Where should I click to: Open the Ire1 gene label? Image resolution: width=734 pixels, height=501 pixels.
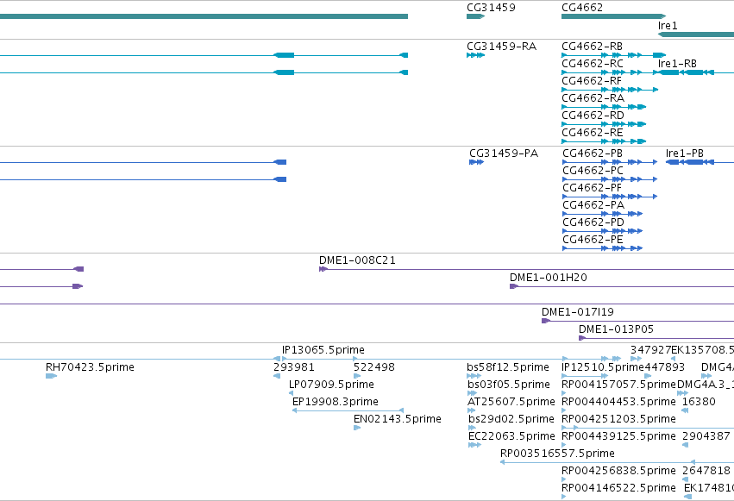668,26
